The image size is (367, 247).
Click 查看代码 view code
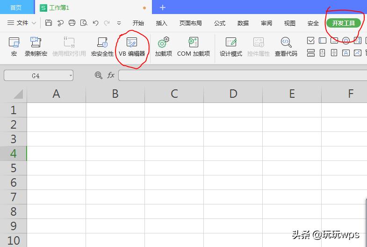[x=286, y=46]
